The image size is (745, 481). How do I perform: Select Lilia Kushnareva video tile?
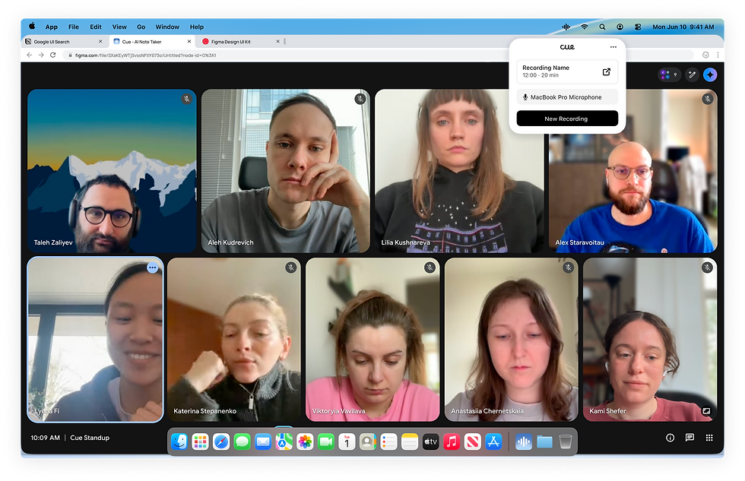point(459,171)
